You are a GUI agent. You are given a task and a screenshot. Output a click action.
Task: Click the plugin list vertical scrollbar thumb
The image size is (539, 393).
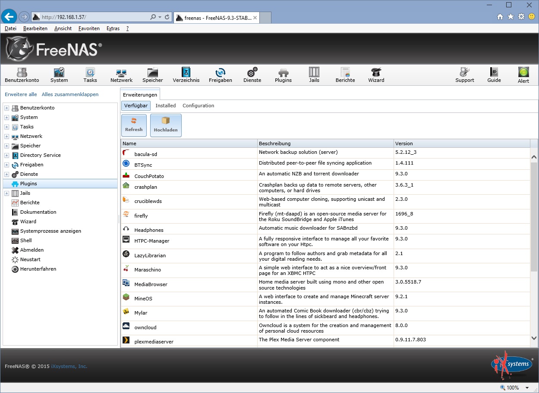534,217
